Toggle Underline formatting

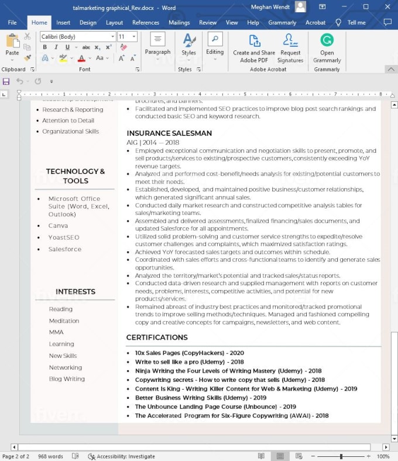tap(67, 47)
